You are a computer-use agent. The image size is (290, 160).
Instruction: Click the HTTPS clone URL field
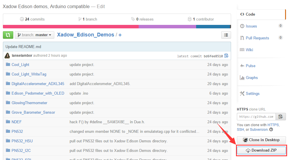(x=256, y=117)
